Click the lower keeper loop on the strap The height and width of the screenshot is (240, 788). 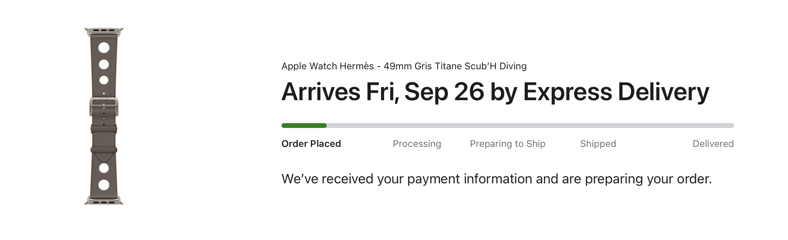click(104, 150)
